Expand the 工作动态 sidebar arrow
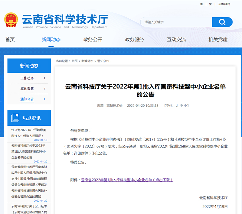Image resolution: width=242 pixels, height=214 pixels. (x=44, y=78)
